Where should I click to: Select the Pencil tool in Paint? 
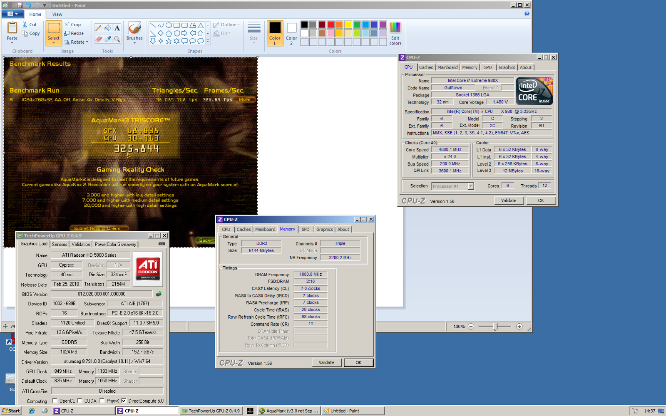[x=98, y=28]
